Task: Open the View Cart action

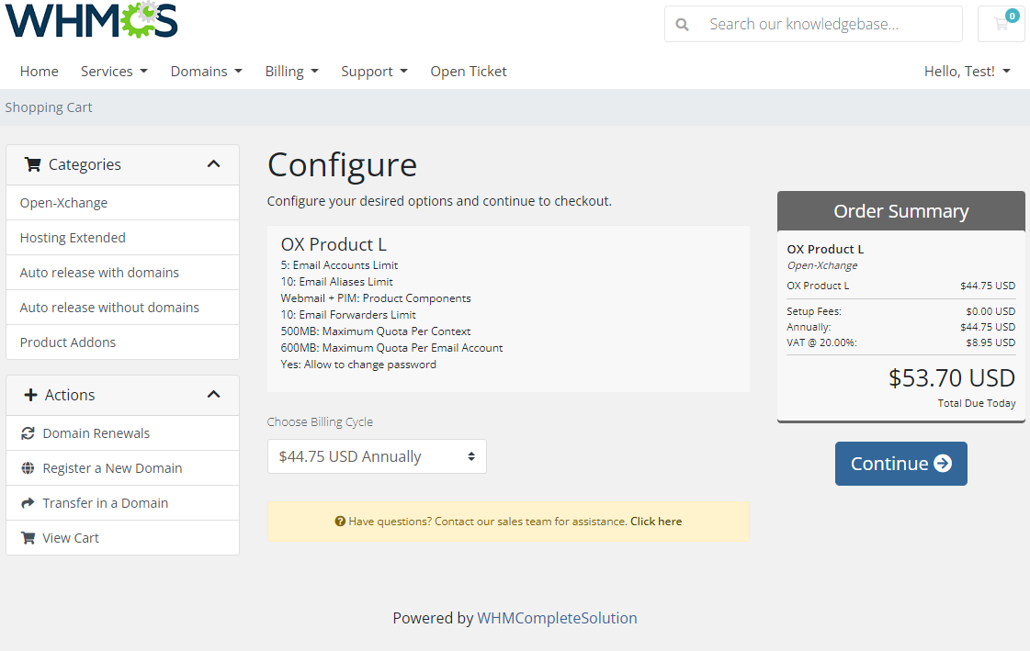Action: tap(122, 537)
